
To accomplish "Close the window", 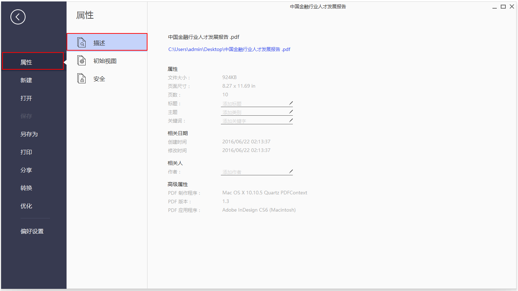I will click(x=512, y=6).
